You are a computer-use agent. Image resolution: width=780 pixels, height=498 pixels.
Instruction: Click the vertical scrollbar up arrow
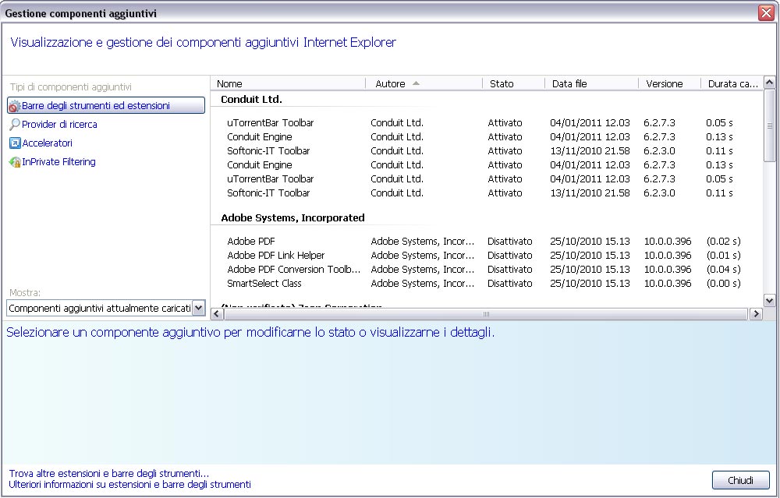pyautogui.click(x=770, y=83)
